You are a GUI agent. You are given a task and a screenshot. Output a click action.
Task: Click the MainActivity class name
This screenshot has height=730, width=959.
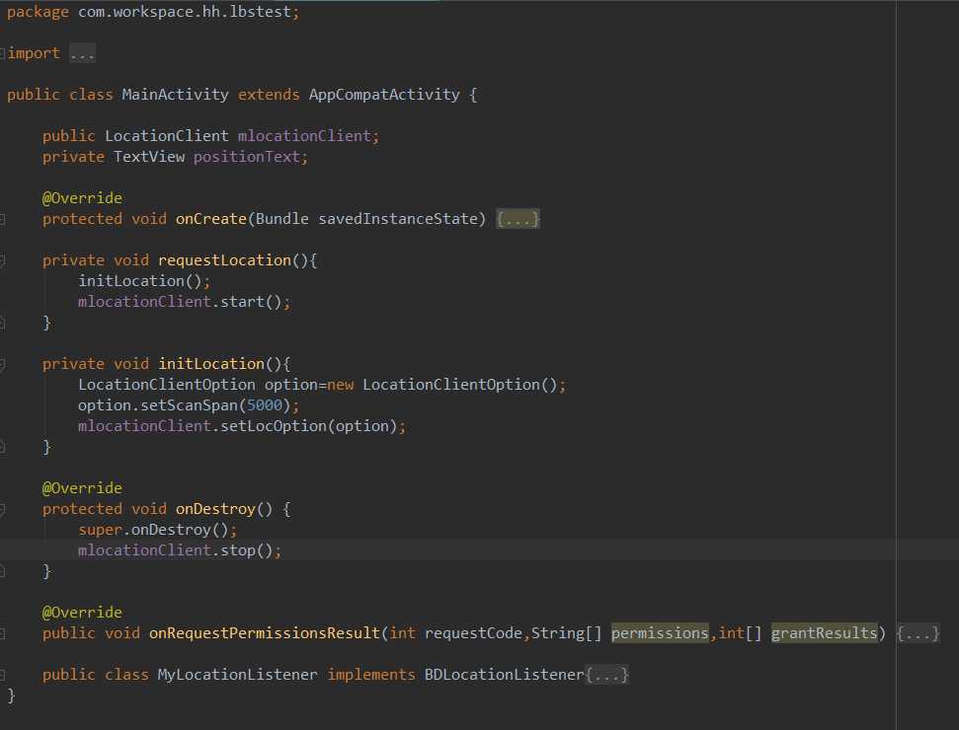point(175,95)
